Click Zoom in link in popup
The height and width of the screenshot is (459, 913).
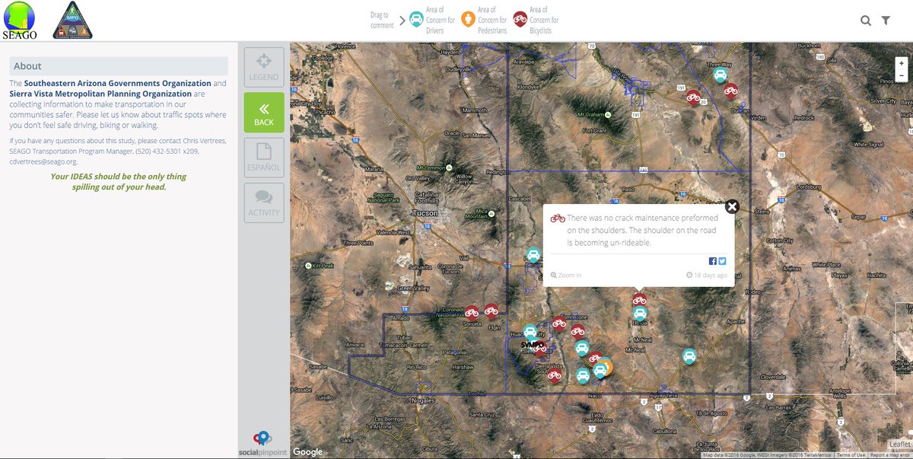coord(566,275)
